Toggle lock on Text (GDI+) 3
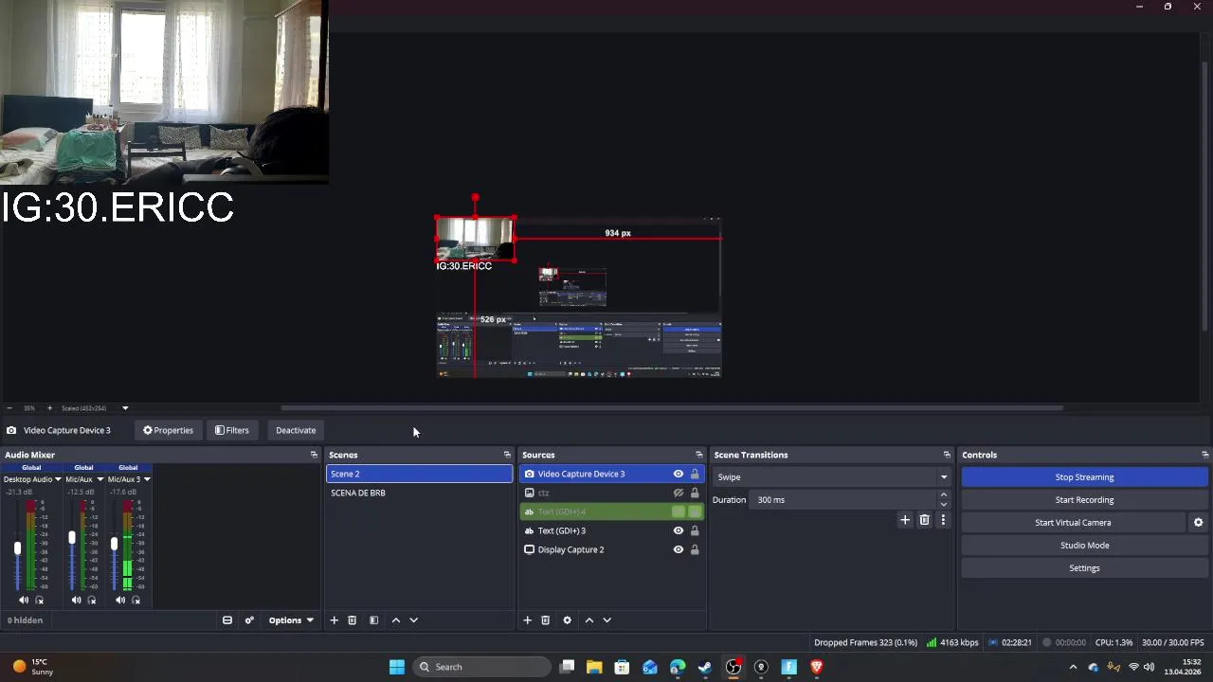The width and height of the screenshot is (1213, 682). 695,530
